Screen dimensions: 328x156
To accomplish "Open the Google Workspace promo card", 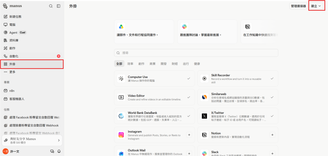I will pos(144,32).
